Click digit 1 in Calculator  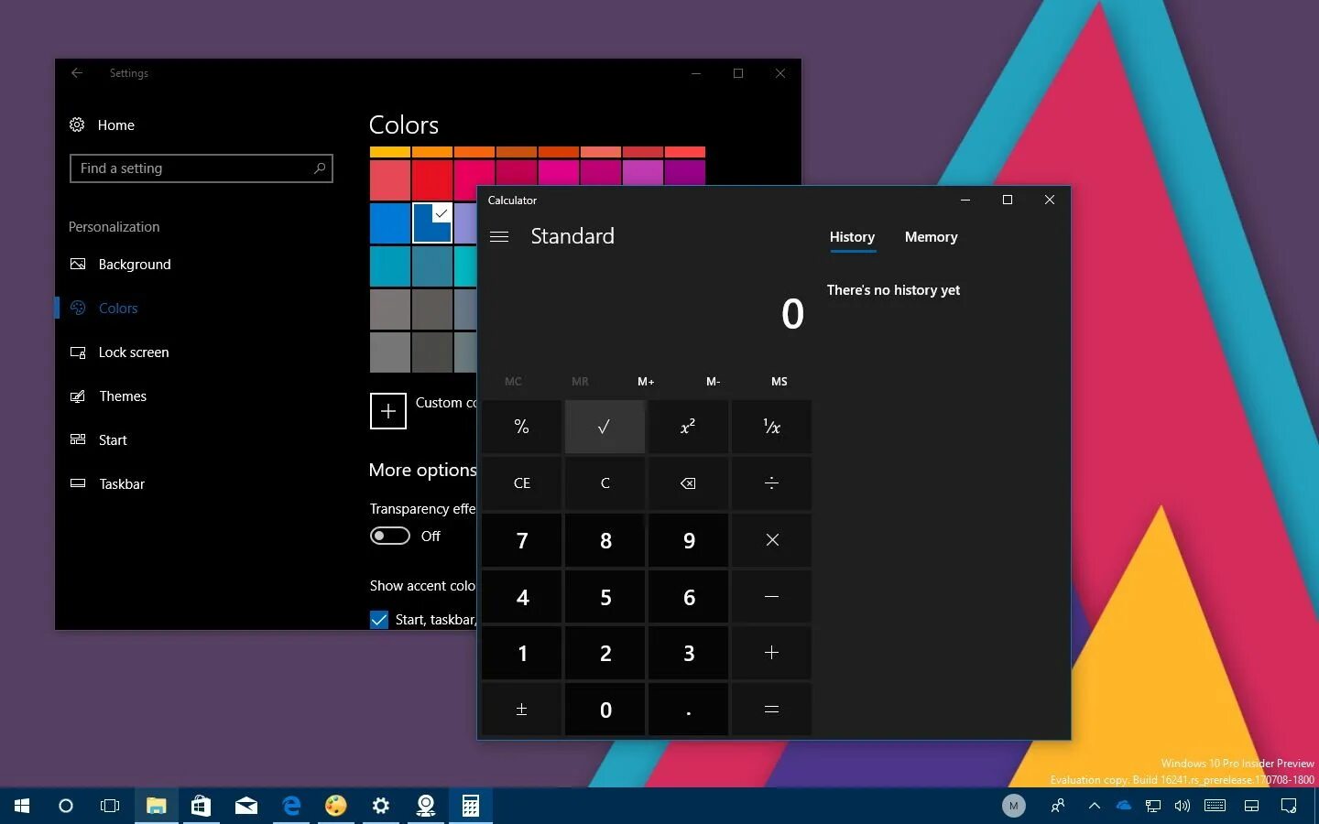point(521,653)
